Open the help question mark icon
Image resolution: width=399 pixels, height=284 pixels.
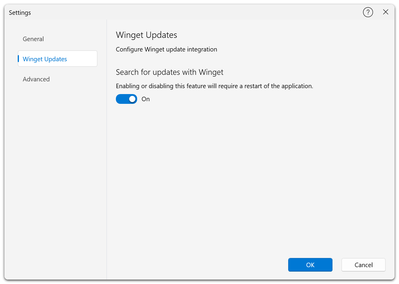tap(368, 12)
